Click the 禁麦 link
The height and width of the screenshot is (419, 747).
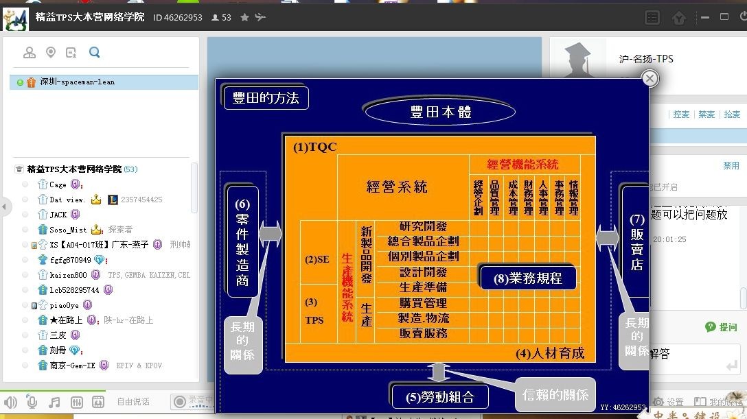click(x=706, y=114)
